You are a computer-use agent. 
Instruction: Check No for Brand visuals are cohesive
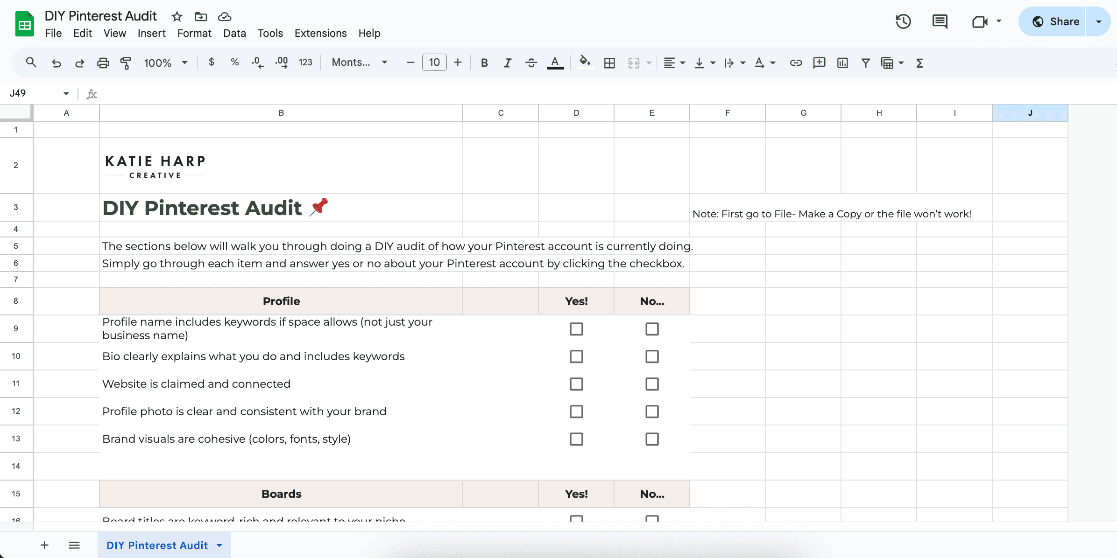[x=652, y=439]
